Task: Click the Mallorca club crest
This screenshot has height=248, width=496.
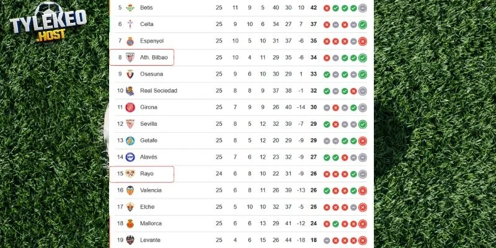Action: 130,223
